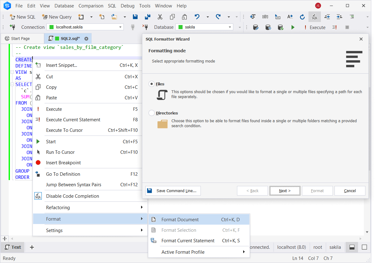Select the Directories formatting mode radio button

[151, 113]
